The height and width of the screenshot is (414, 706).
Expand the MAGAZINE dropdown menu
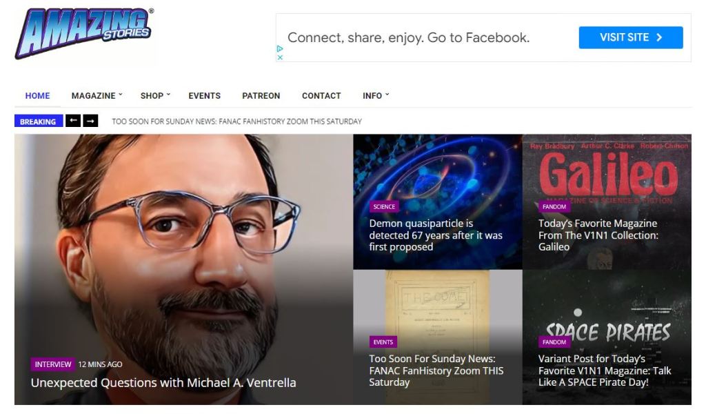(x=97, y=95)
